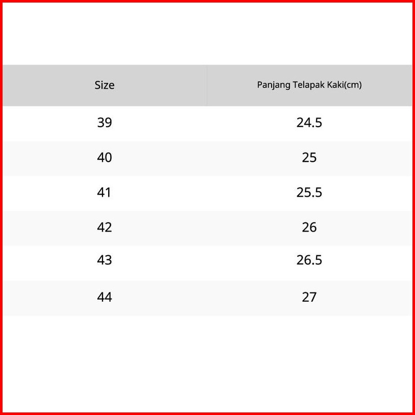Click the 24.5 foot length value
Image resolution: width=415 pixels, height=415 pixels.
click(x=309, y=123)
